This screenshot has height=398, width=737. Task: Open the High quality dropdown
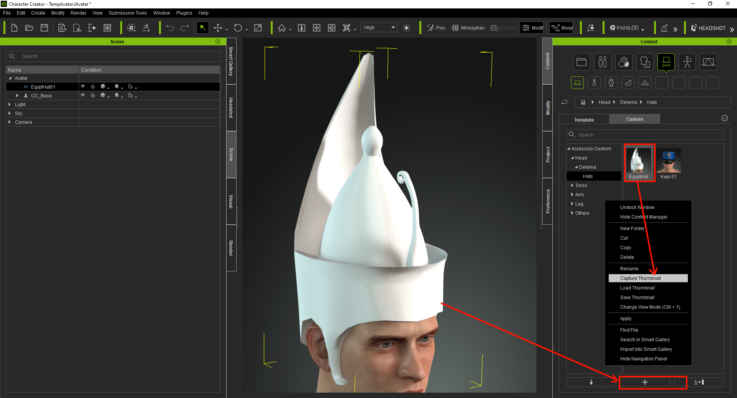click(379, 28)
